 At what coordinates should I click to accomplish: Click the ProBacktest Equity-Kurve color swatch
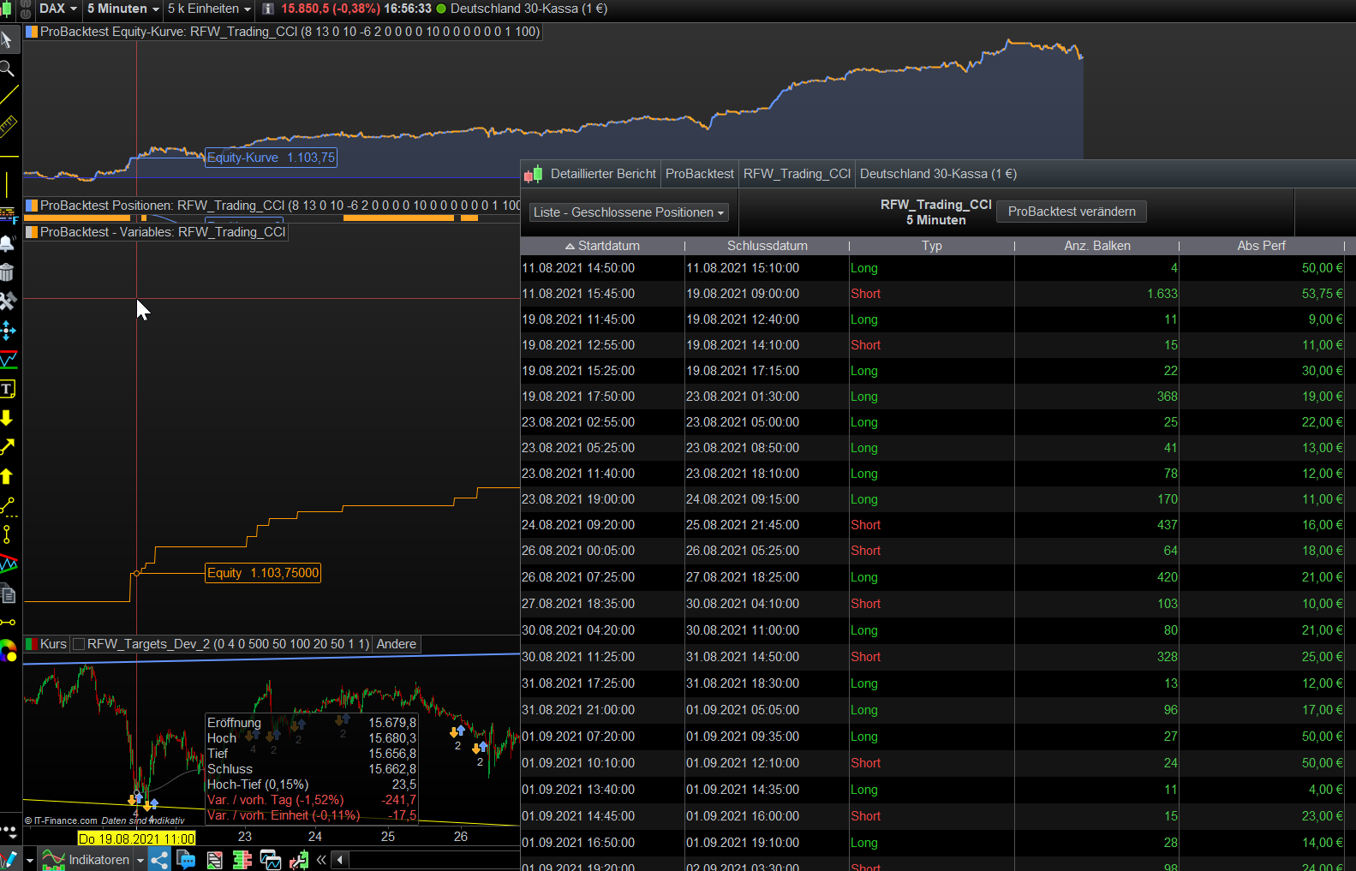(32, 32)
